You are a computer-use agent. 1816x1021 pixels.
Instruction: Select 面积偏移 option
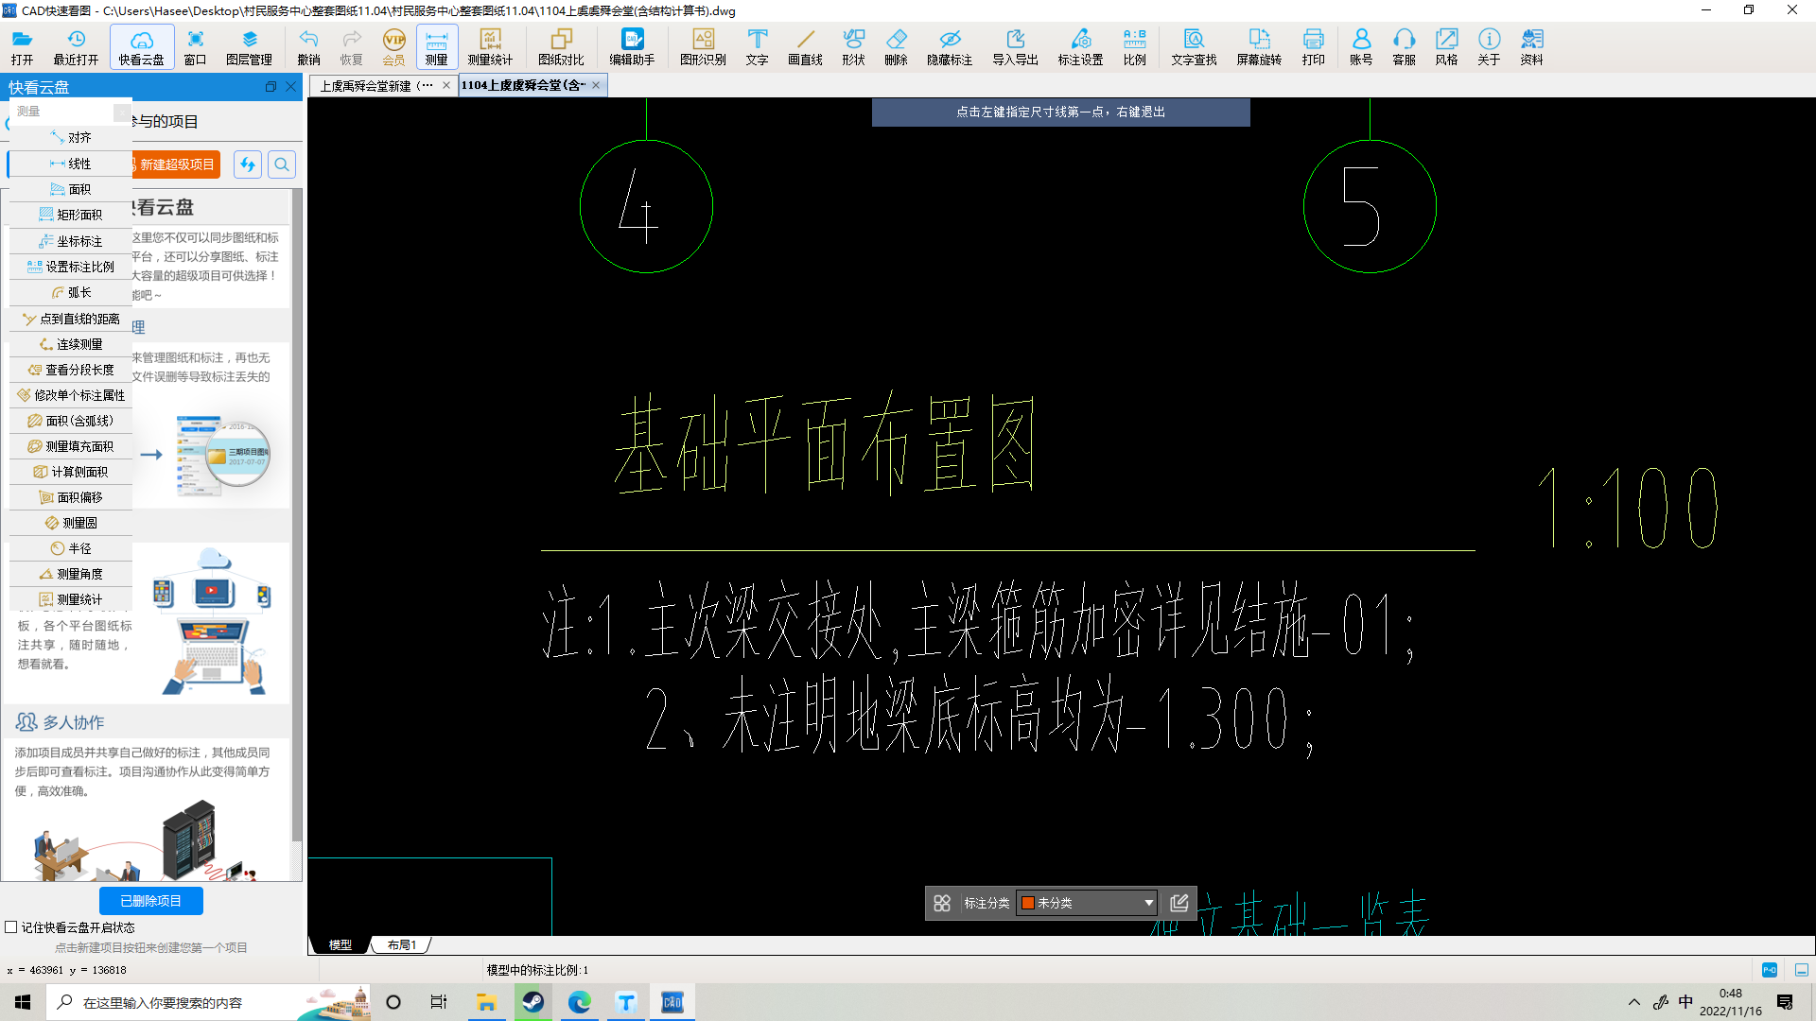coord(71,497)
